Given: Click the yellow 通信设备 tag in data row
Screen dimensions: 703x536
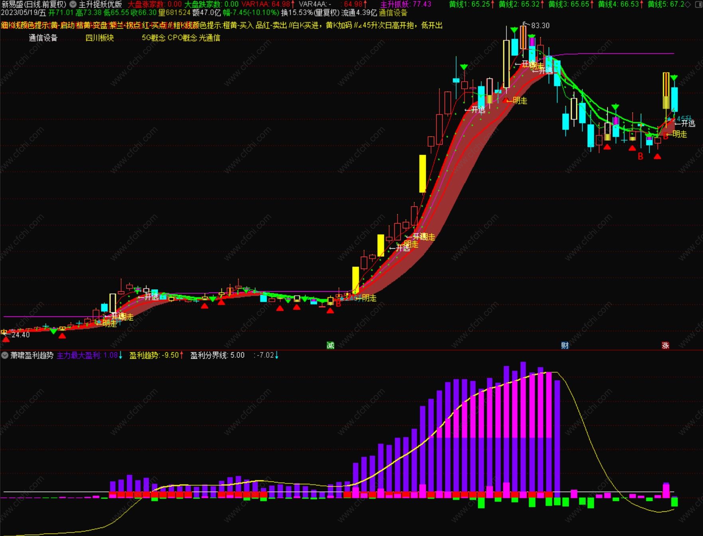Looking at the screenshot, I should click(393, 13).
